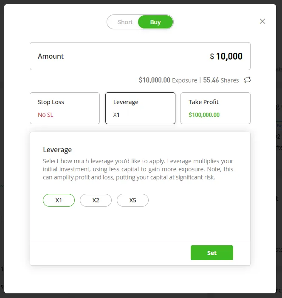Click the red No SL text
The image size is (282, 298).
(45, 115)
